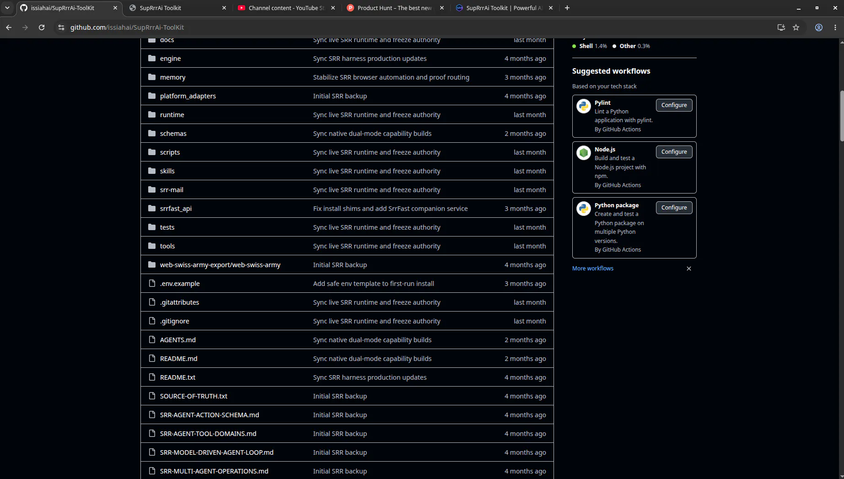The image size is (844, 479).
Task: Click the AGENTS.md file icon
Action: (152, 340)
